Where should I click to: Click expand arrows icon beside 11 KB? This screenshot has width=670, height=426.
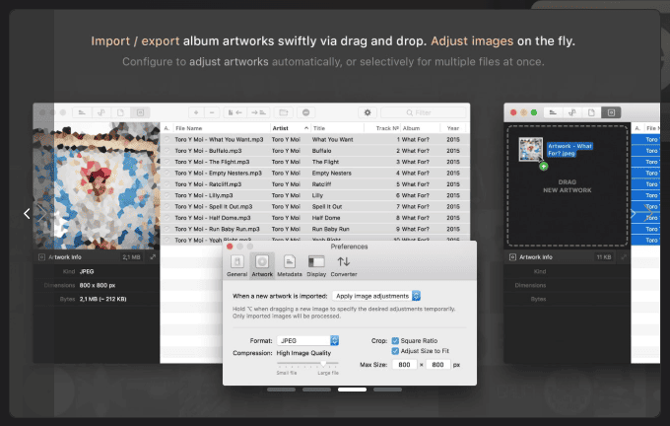pyautogui.click(x=624, y=257)
